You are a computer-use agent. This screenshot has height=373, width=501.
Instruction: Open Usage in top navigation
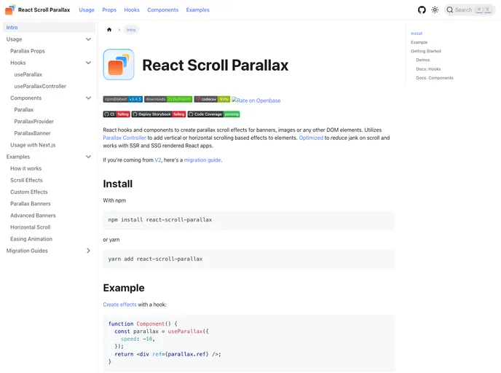(87, 10)
